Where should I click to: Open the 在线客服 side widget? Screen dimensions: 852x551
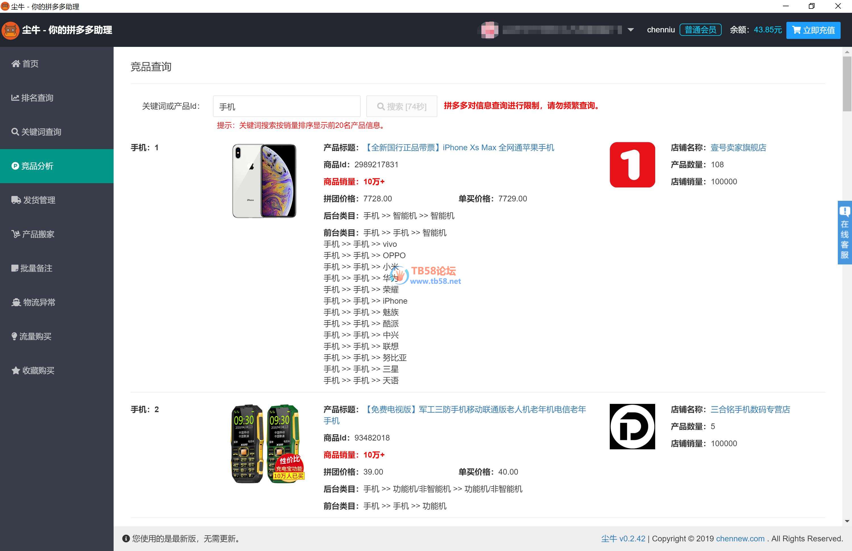(845, 233)
